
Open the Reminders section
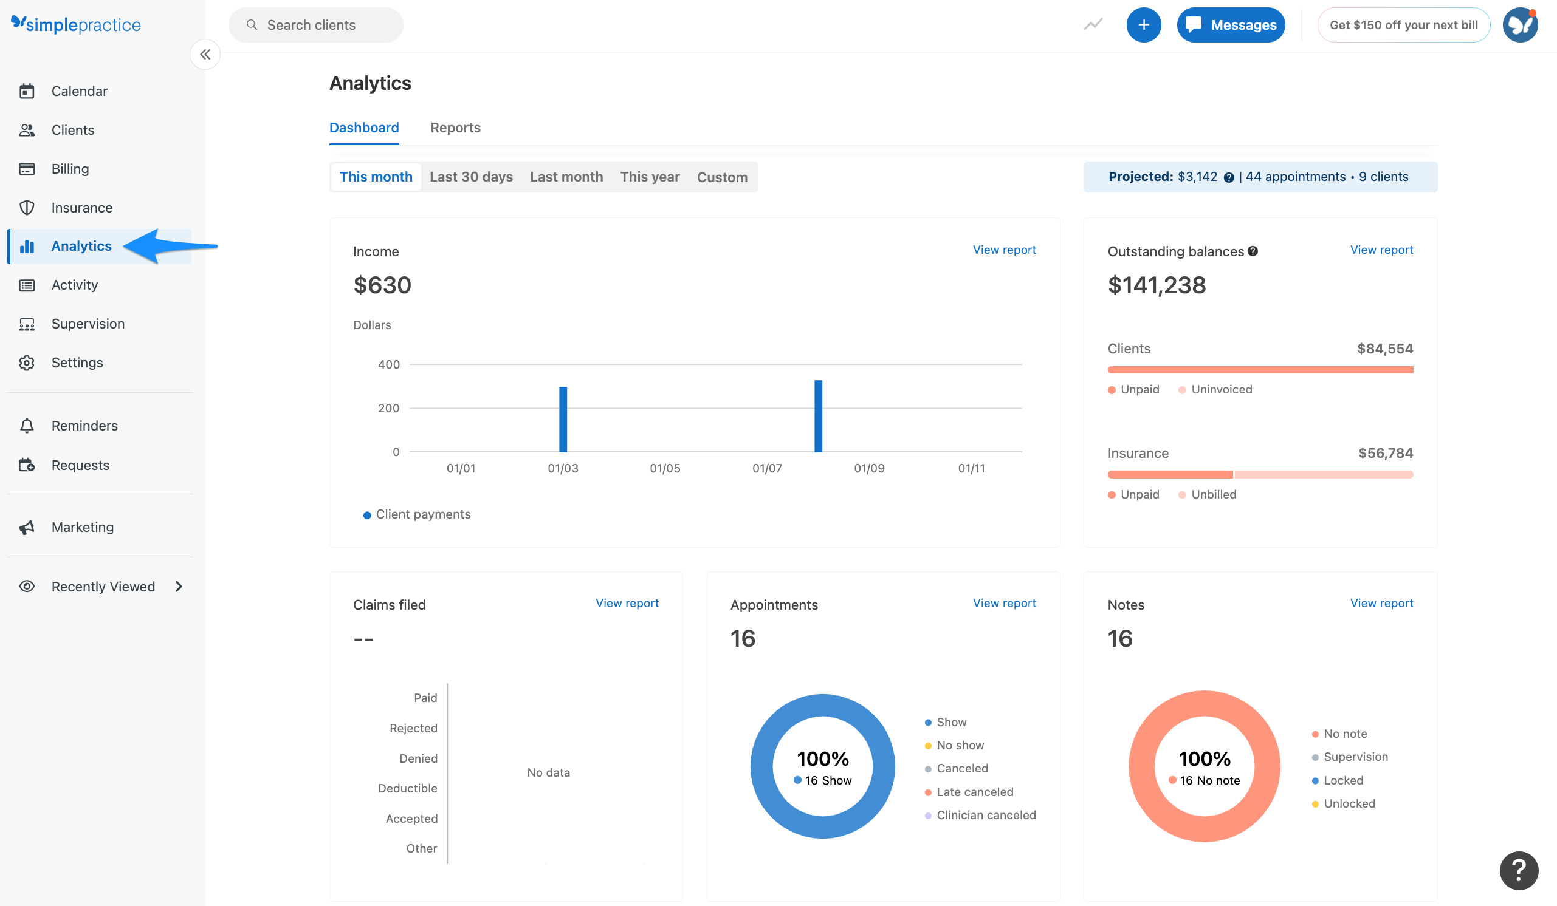pos(84,425)
